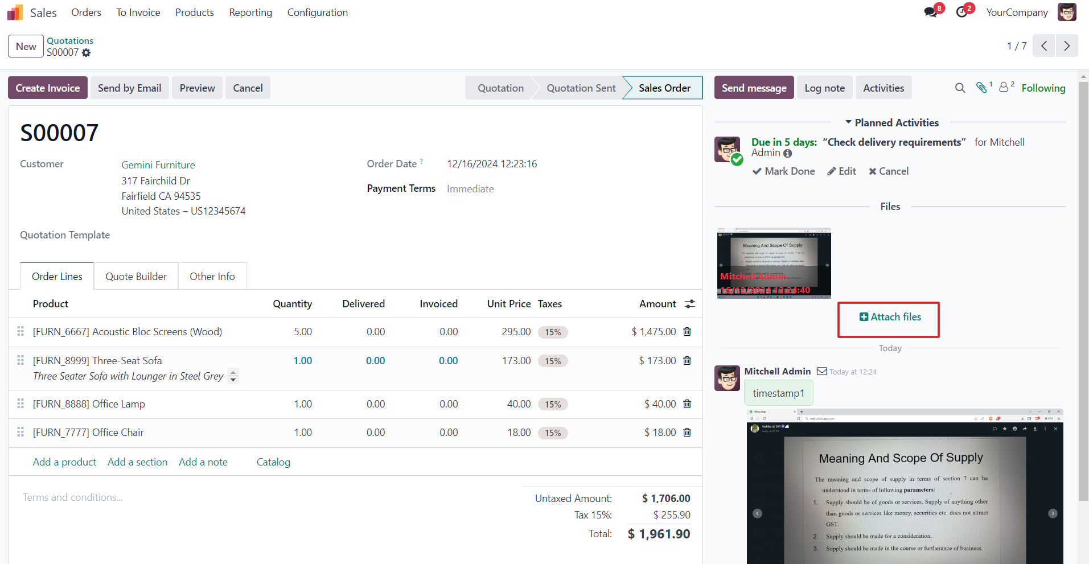This screenshot has width=1089, height=564.
Task: Click Send message in chatter
Action: (x=754, y=88)
